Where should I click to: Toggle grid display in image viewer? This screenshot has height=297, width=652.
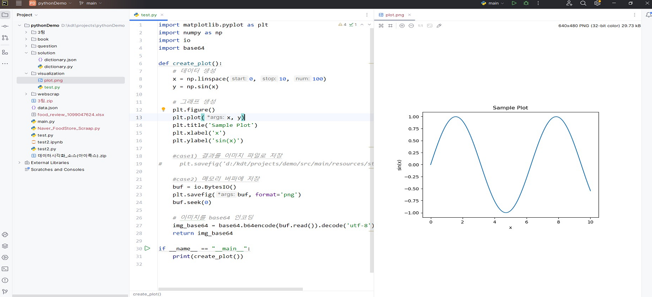[390, 25]
